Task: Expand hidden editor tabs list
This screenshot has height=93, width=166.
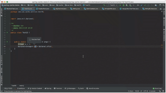Action: pyautogui.click(x=161, y=9)
